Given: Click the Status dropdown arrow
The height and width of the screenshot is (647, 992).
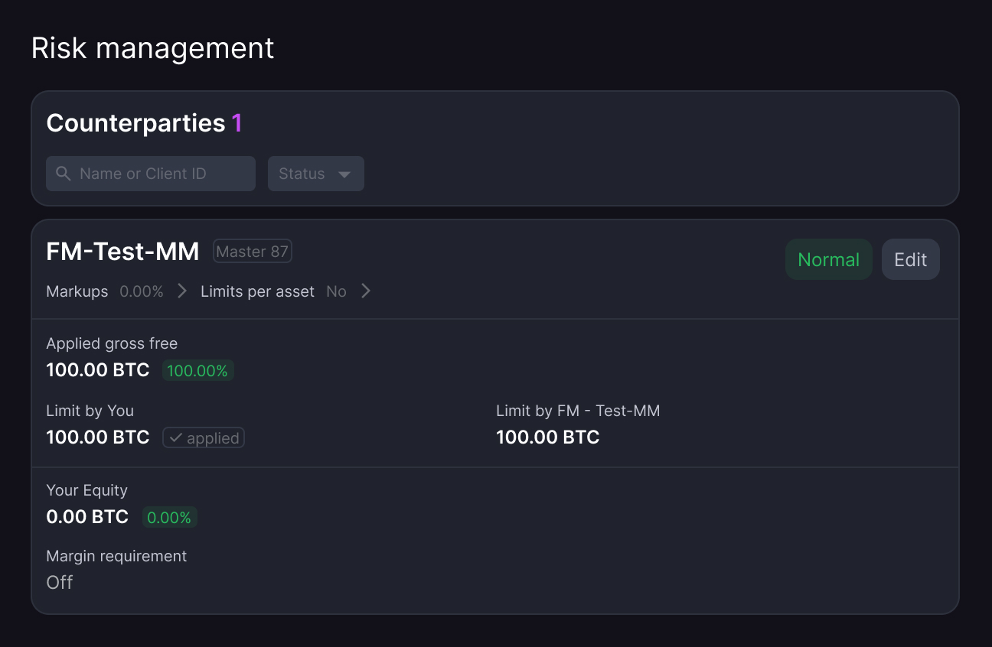Looking at the screenshot, I should pyautogui.click(x=344, y=174).
